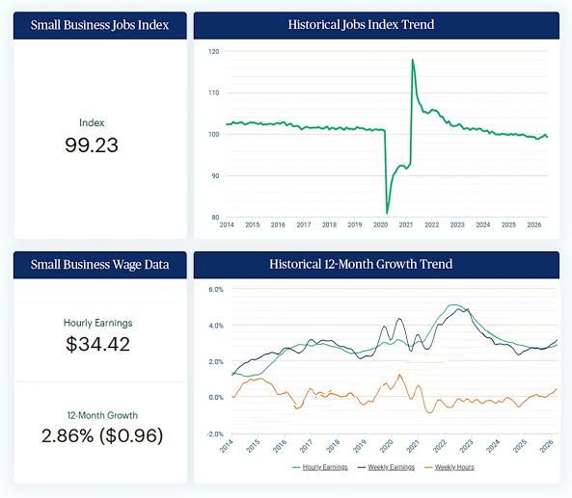Image resolution: width=572 pixels, height=498 pixels.
Task: Select the Historical Jobs Index Trend header
Action: 376,25
